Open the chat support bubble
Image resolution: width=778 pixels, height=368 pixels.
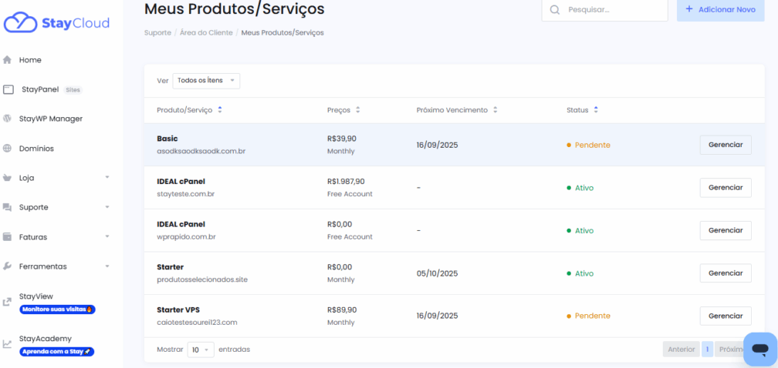click(759, 349)
